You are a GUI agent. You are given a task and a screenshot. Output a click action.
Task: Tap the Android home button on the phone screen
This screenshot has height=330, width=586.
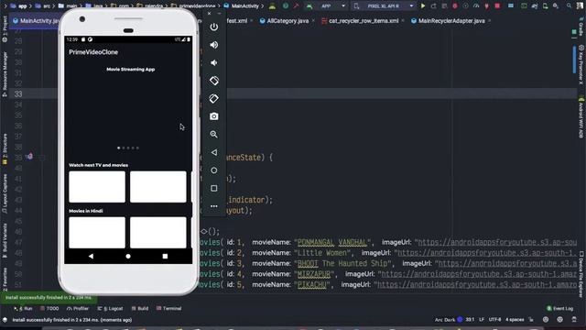click(128, 257)
